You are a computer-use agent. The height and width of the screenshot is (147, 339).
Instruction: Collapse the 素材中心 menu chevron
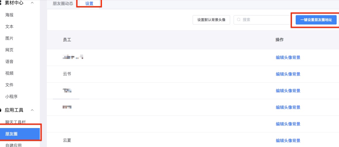click(x=32, y=3)
